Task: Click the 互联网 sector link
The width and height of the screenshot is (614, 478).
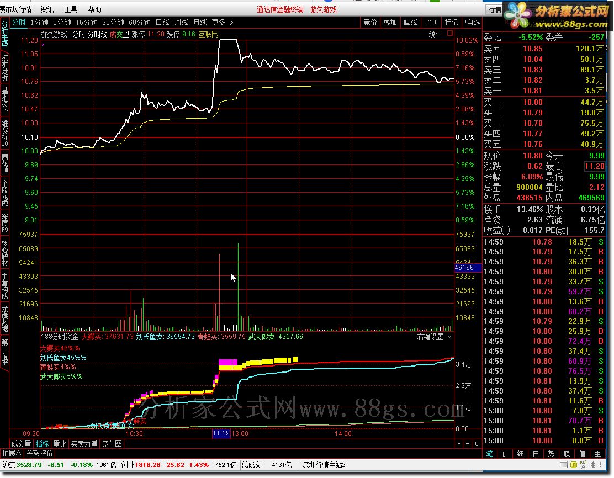Action: (208, 34)
